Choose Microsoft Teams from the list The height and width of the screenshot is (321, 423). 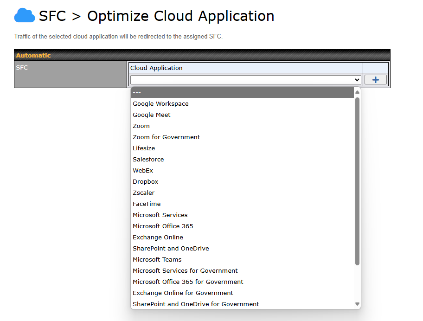coord(242,259)
